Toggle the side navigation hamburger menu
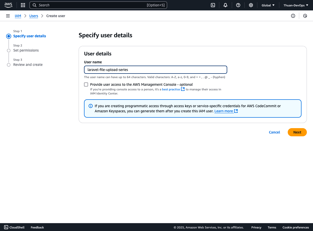Viewport: 313px width, 231px height. coord(8,16)
